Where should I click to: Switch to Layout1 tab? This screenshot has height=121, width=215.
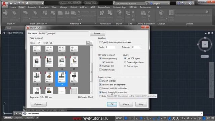pyautogui.click(x=18, y=118)
